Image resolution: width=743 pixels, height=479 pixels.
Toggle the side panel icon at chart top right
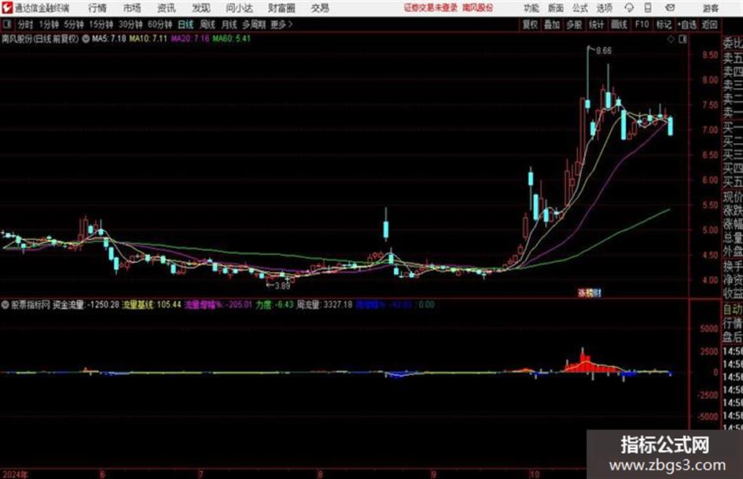tap(682, 39)
